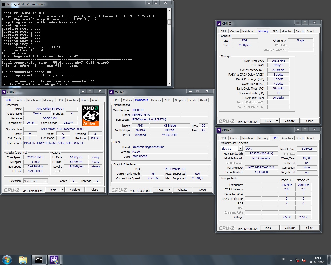
Task: Show hidden tray icons arrow
Action: [x=291, y=260]
